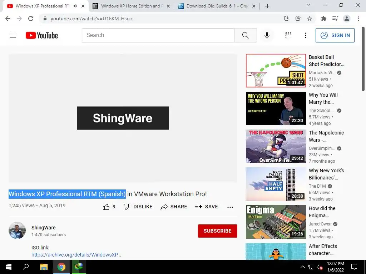This screenshot has height=274, width=366.
Task: Open the NYC tallest buildings thumbnail
Action: pyautogui.click(x=276, y=184)
